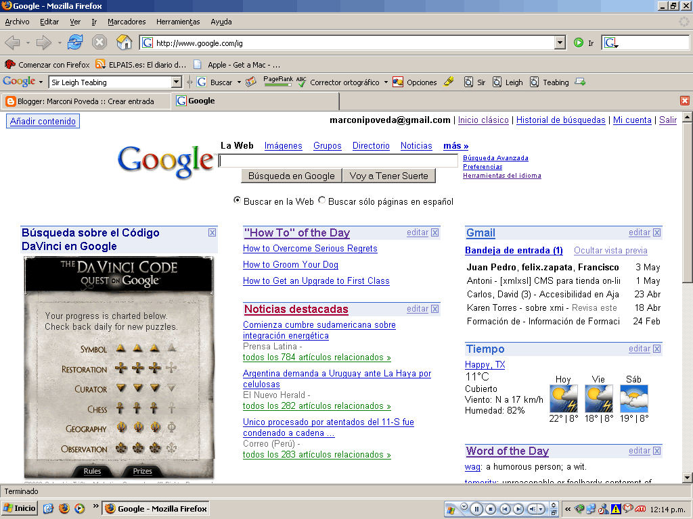Image resolution: width=693 pixels, height=519 pixels.
Task: Launch Firefox from the quick launch bar
Action: (x=64, y=508)
